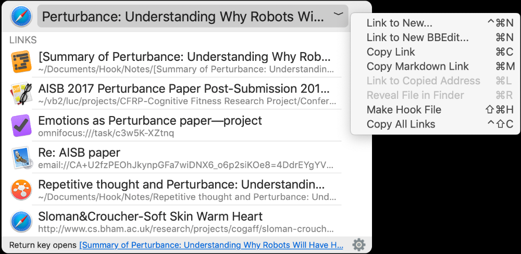Click the orange mind map icon for Repetitive thought
Screen dimensions: 521x254
click(21, 190)
